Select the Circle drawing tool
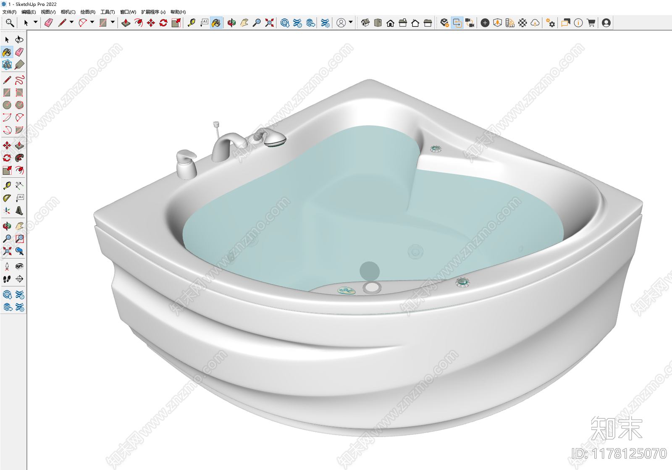Image resolution: width=672 pixels, height=470 pixels. [x=7, y=105]
